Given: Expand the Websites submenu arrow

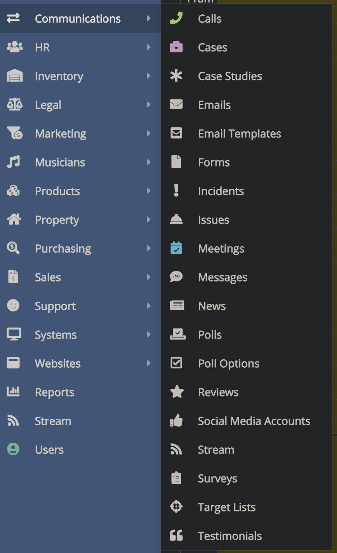Looking at the screenshot, I should click(148, 363).
